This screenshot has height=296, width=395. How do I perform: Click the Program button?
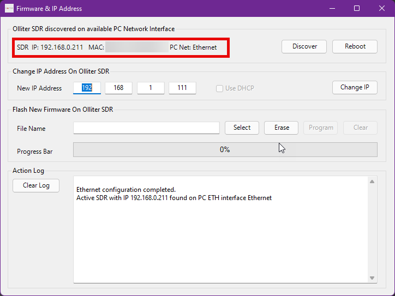coord(321,128)
